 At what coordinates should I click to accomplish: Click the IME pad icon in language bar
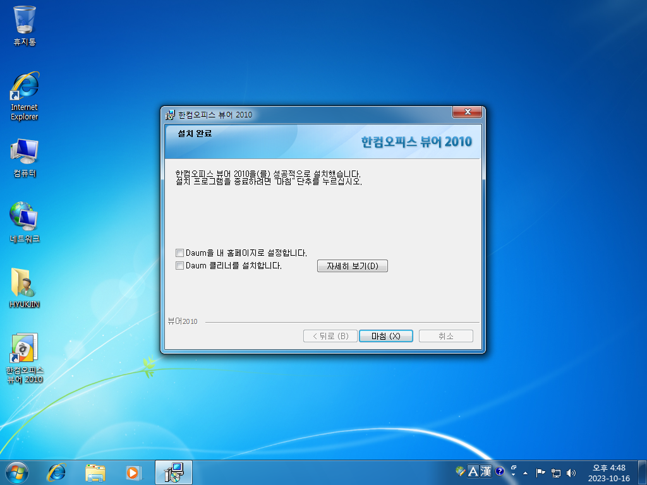(x=461, y=471)
